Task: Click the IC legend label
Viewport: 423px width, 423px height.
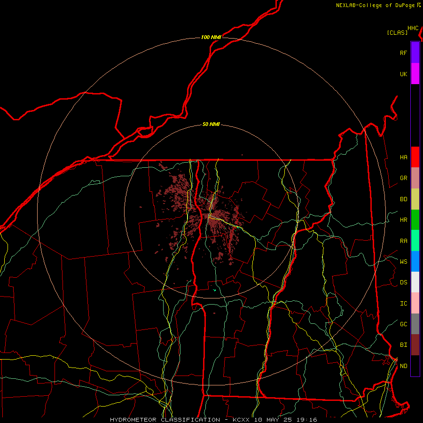Action: click(404, 304)
